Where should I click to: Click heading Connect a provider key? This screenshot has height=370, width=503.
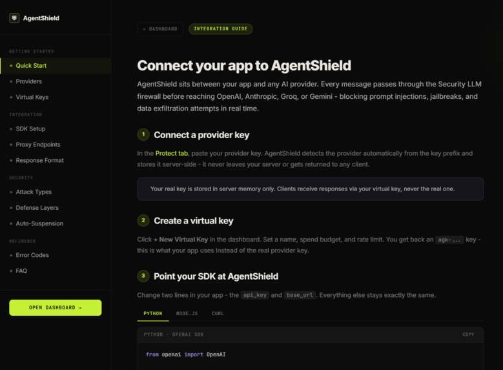[x=201, y=135]
